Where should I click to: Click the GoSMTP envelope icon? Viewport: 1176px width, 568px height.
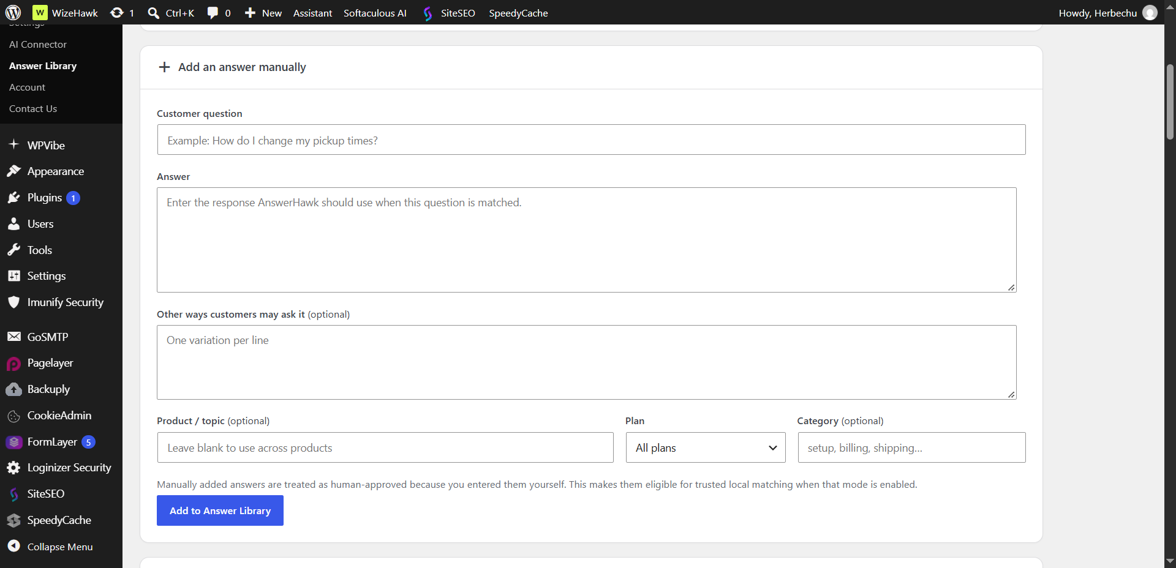click(13, 337)
